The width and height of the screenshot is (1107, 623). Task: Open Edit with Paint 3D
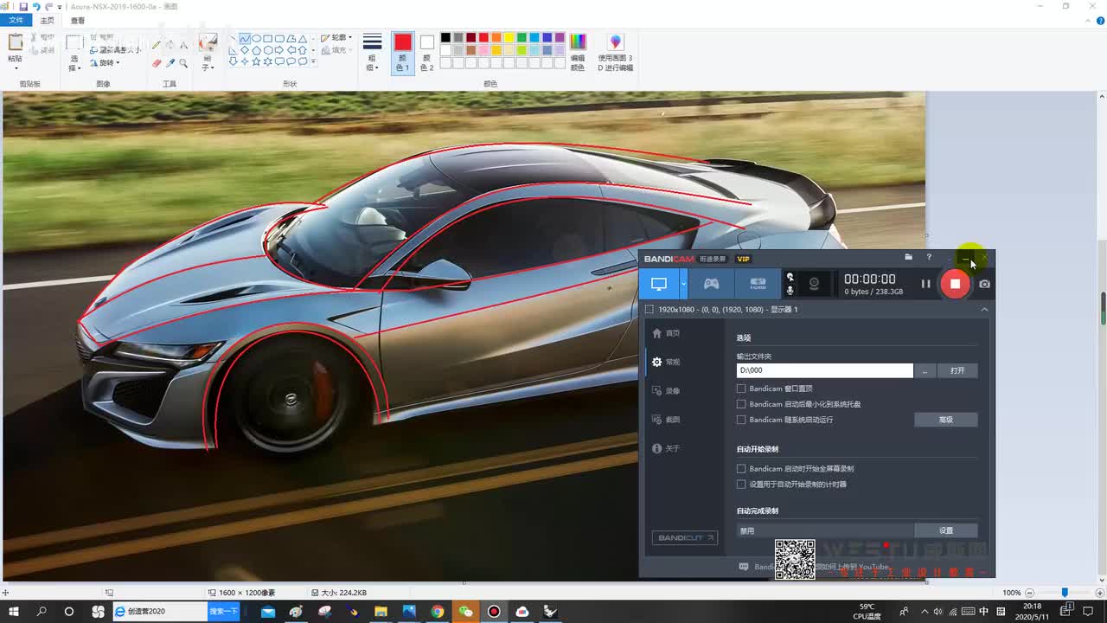point(616,52)
